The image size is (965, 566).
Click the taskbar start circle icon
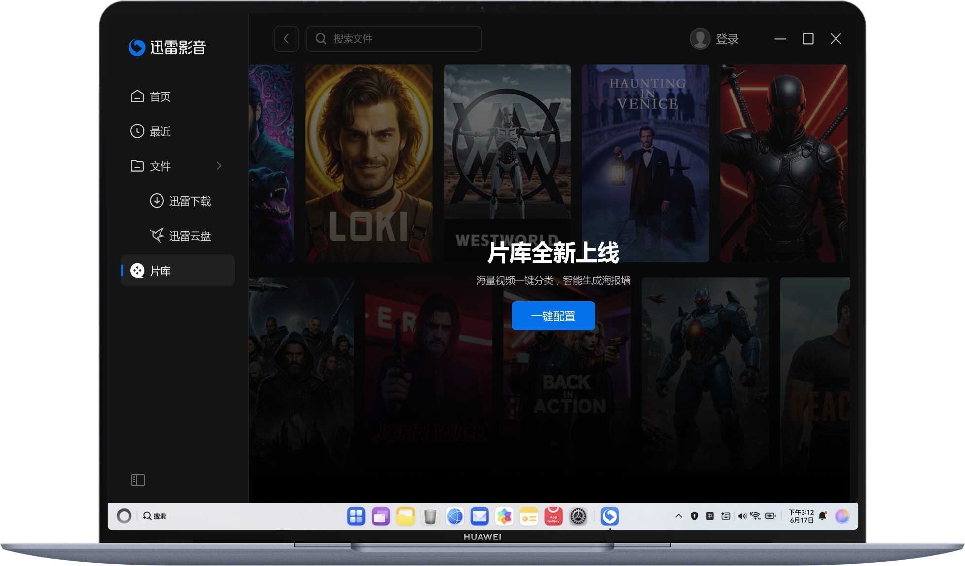[x=124, y=516]
